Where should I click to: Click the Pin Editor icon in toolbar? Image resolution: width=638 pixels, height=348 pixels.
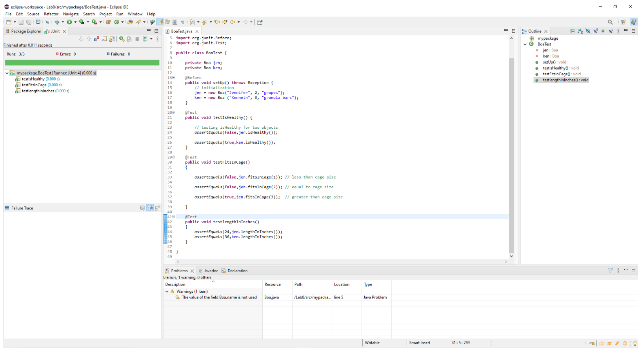pyautogui.click(x=260, y=22)
